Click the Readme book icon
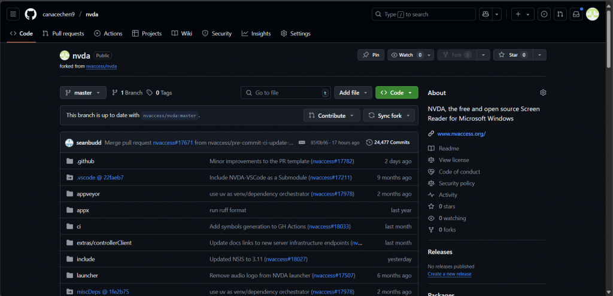Viewport: 613px width, 296px height. [431, 148]
